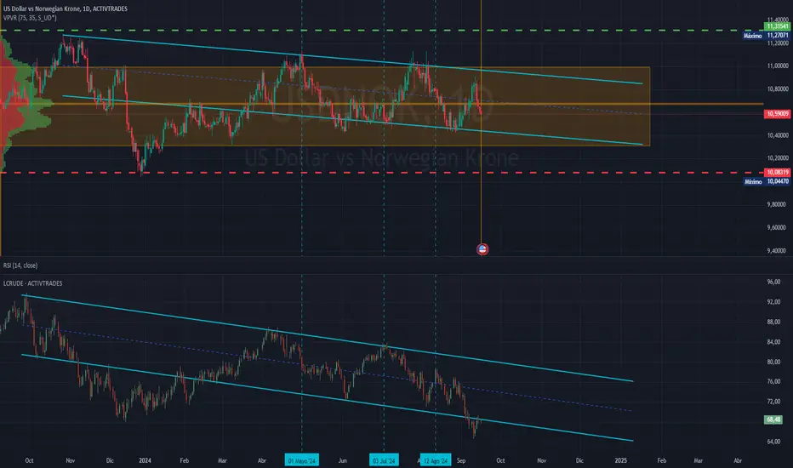Screen dimensions: 793x468
Task: Click the 11,00000 price axis tick
Action: [778, 66]
